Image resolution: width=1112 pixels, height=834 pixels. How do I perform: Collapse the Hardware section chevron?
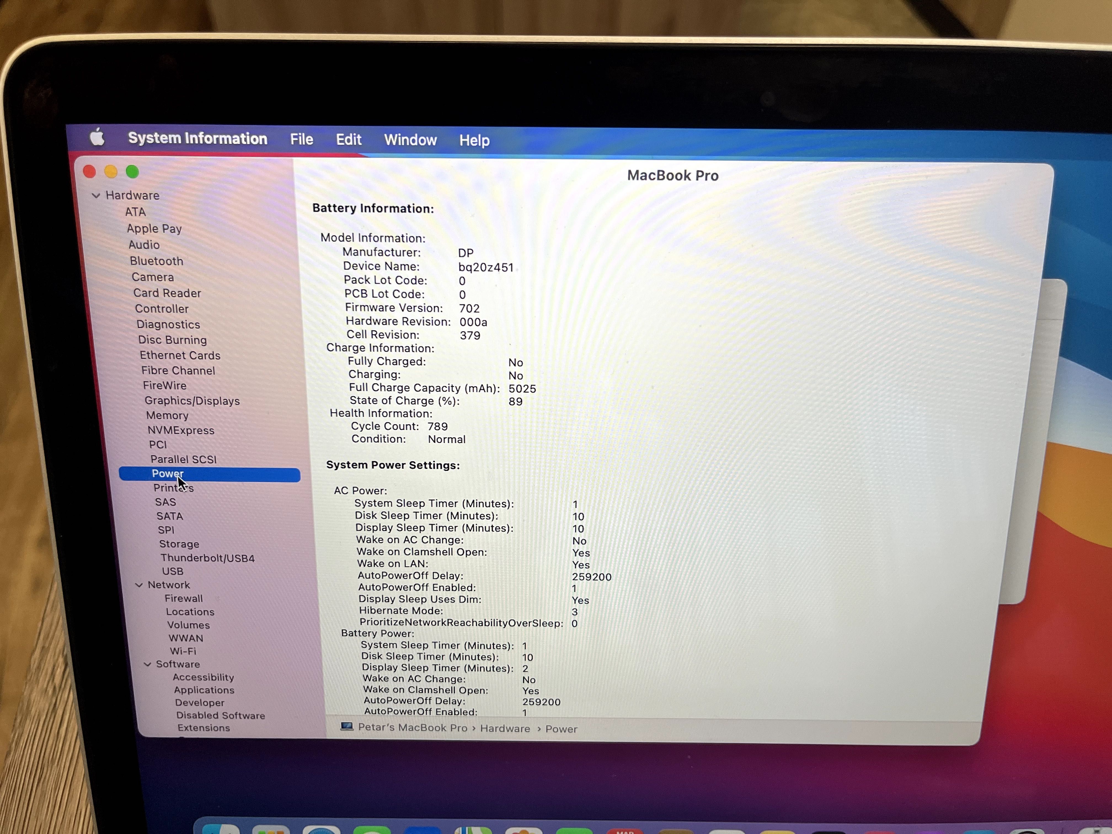coord(95,195)
